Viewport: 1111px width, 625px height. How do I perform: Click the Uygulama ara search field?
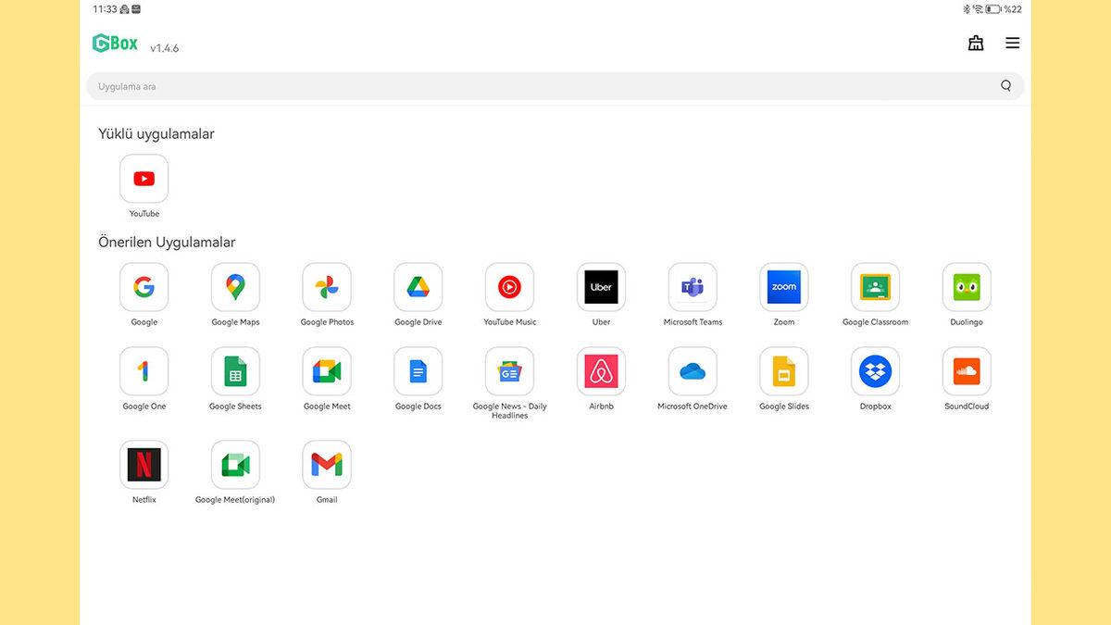pyautogui.click(x=546, y=86)
